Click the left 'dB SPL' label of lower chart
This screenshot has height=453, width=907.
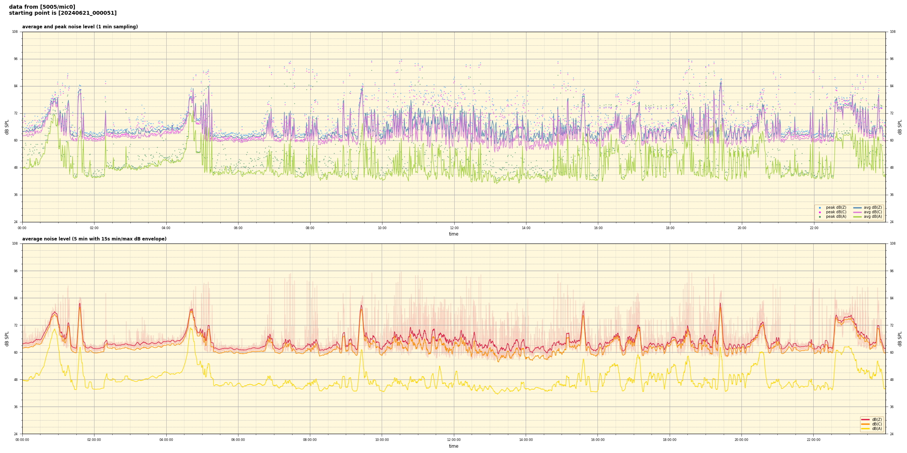click(x=7, y=339)
